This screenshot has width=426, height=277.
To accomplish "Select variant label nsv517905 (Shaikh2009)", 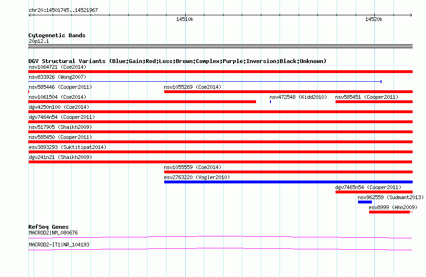I will point(60,127).
